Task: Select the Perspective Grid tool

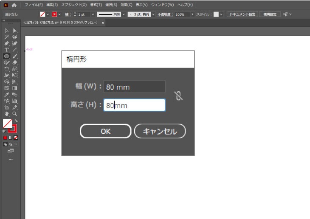Action: [x=14, y=82]
